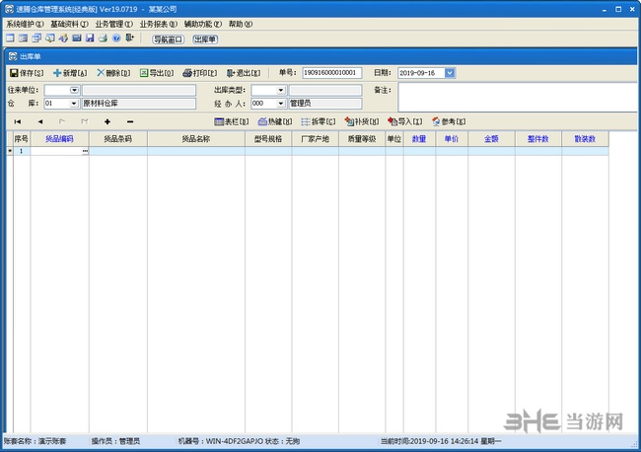641x452 pixels.
Task: Expand the 往来单位 dropdown
Action: click(x=75, y=90)
